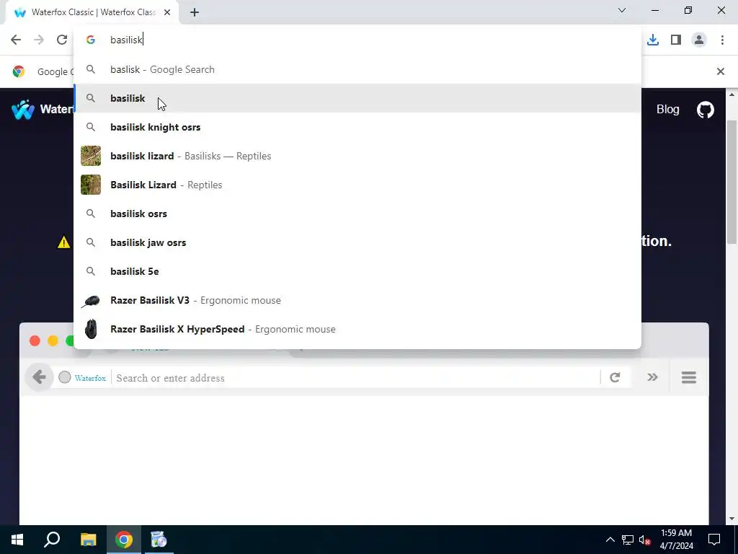Click the browser forward arrow
This screenshot has width=738, height=554.
click(39, 40)
